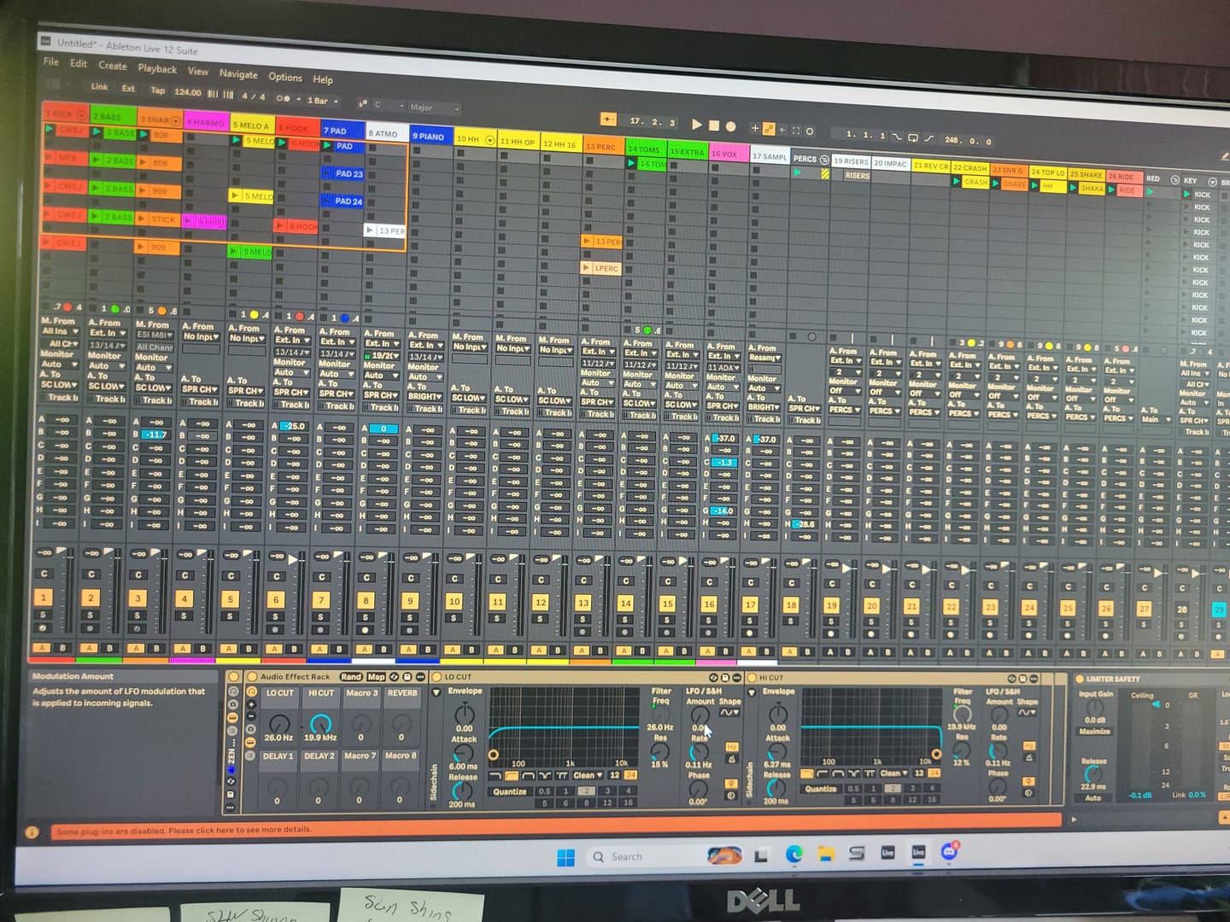Viewport: 1230px width, 922px height.
Task: Click the Session Record circle button
Action: [x=809, y=131]
